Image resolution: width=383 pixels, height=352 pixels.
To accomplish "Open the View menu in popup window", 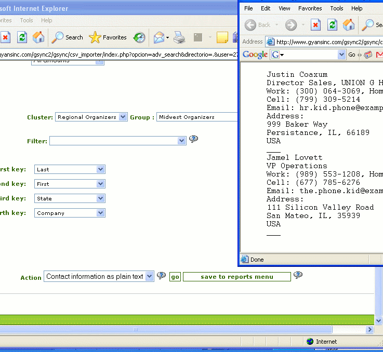I will click(284, 8).
